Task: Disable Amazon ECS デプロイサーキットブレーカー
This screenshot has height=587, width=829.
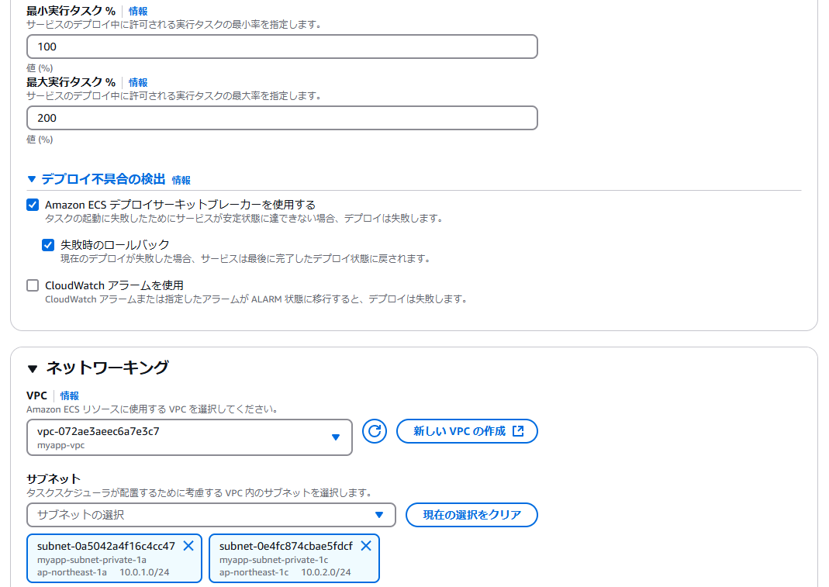Action: click(x=33, y=204)
